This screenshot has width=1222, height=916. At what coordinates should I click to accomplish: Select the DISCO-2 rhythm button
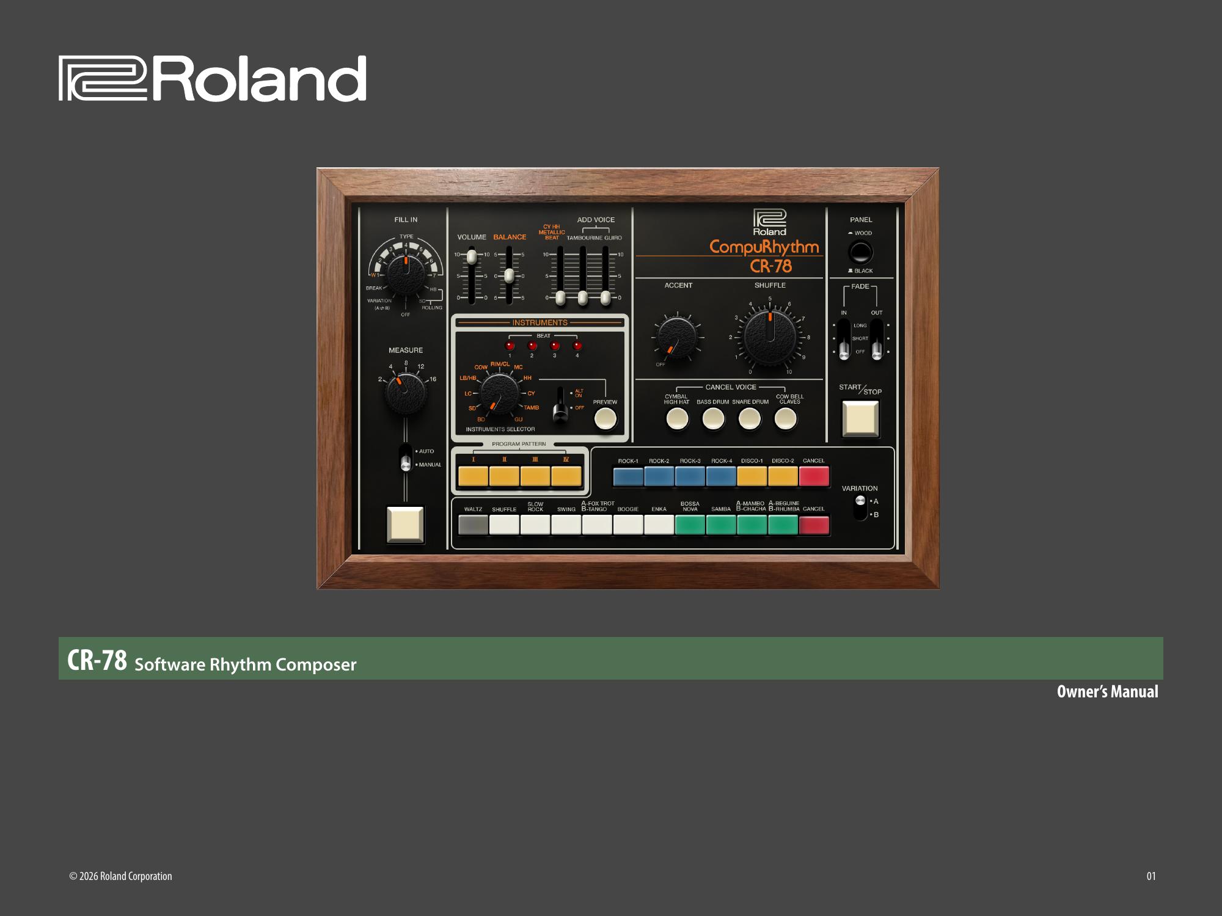(783, 476)
